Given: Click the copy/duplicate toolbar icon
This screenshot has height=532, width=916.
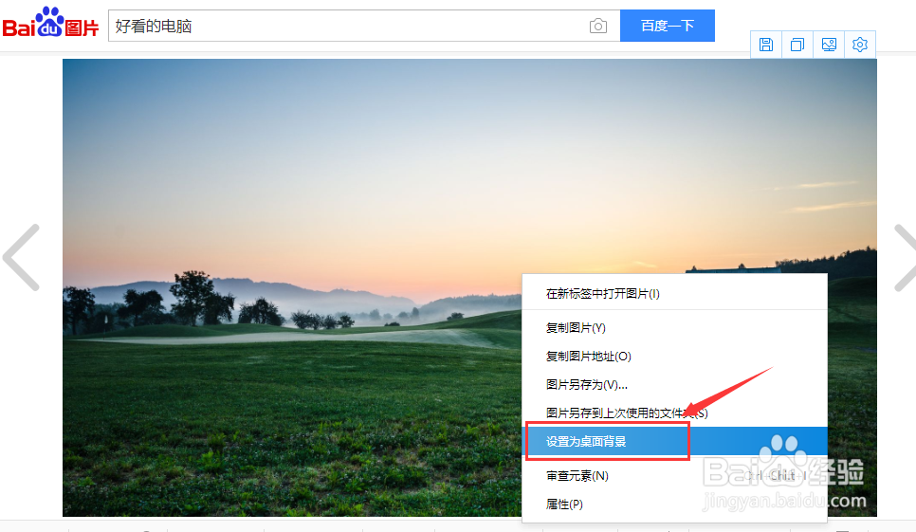Looking at the screenshot, I should [797, 45].
